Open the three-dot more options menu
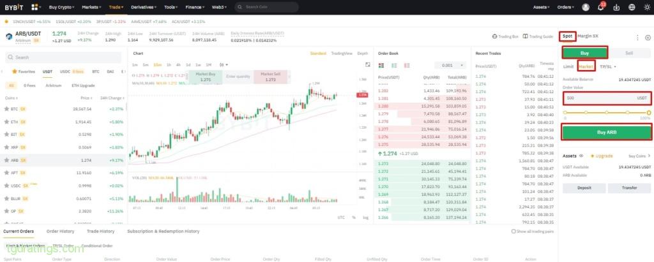 coord(637,38)
